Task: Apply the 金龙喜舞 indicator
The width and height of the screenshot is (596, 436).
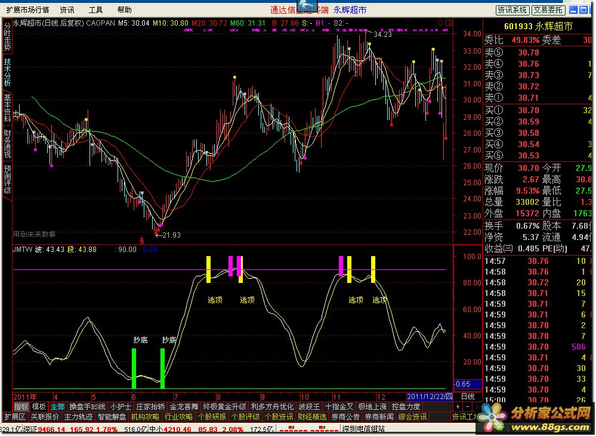Action: [x=184, y=406]
